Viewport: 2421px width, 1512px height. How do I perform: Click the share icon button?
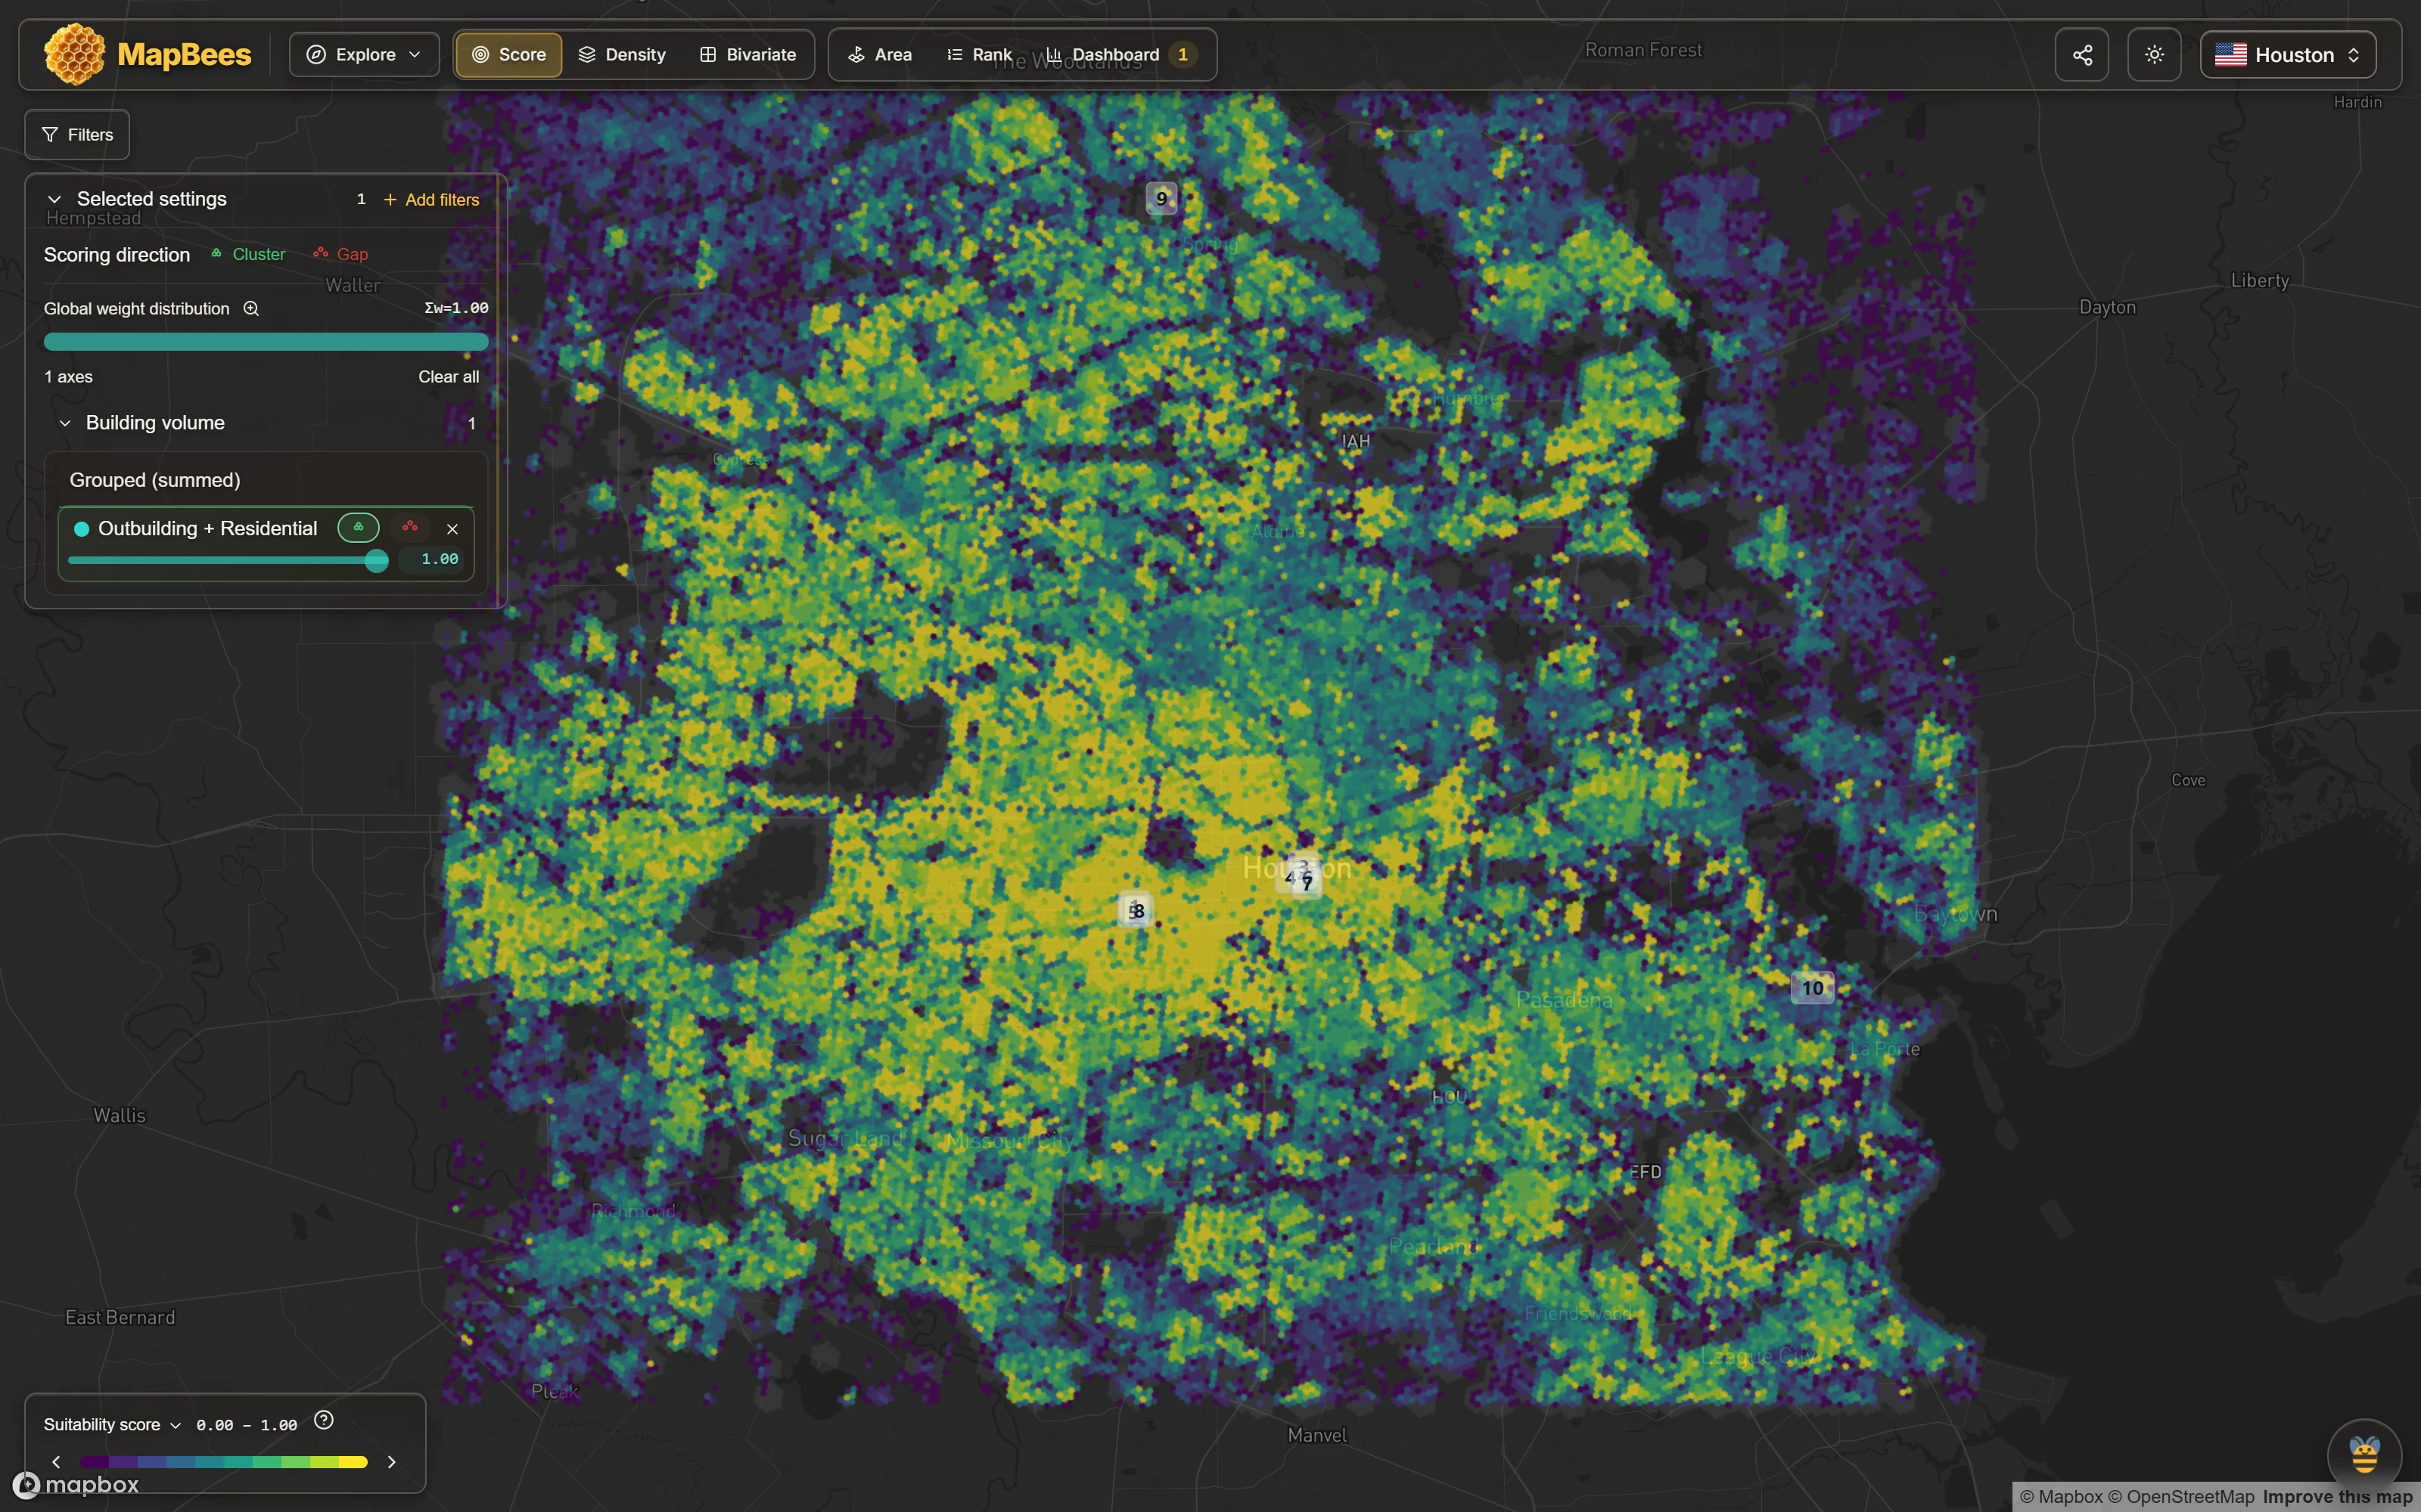[2082, 55]
